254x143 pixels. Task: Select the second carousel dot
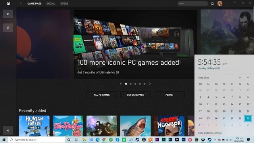tap(131, 84)
